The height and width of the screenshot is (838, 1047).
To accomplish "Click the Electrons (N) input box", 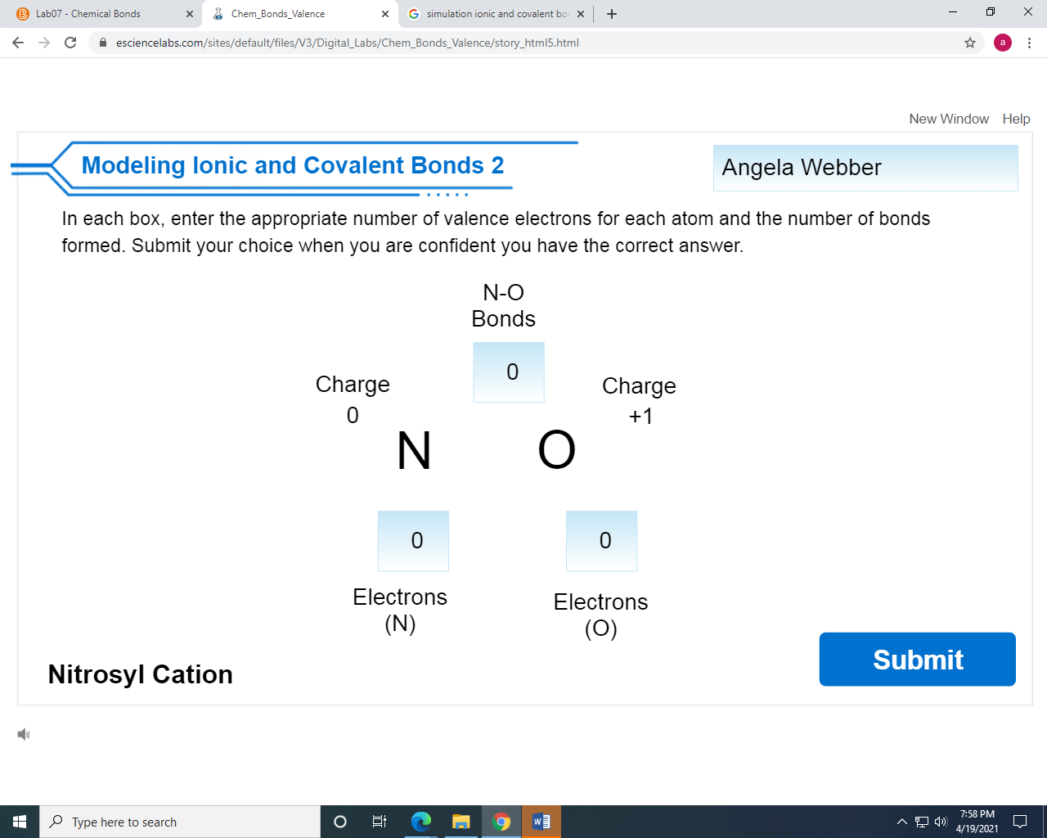I will 413,541.
